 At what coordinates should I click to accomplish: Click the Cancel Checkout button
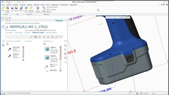pyautogui.click(x=52, y=7)
